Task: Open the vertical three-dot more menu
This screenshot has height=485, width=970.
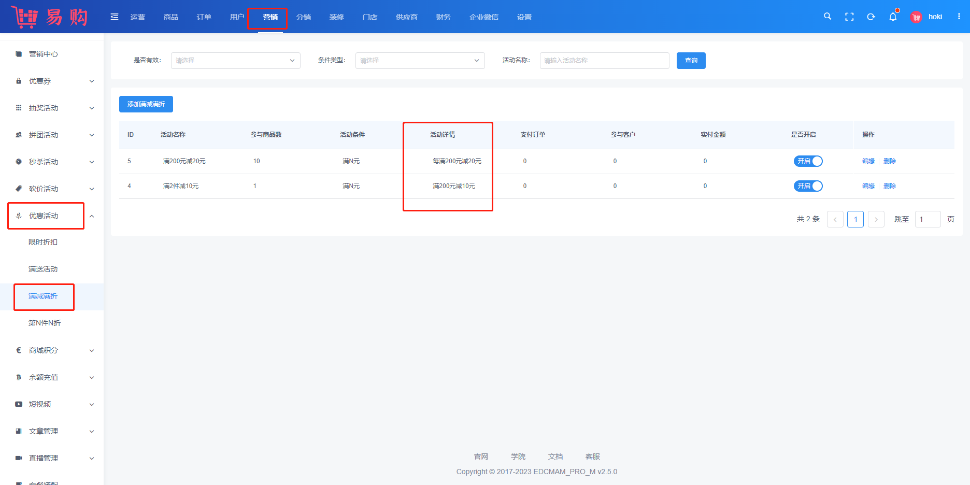Action: pyautogui.click(x=959, y=17)
